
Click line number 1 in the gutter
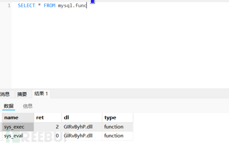(9, 6)
